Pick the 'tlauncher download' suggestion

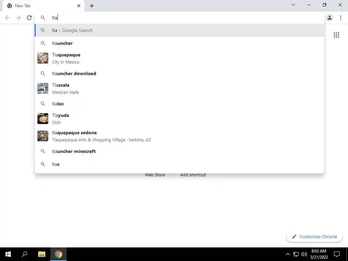coord(179,73)
